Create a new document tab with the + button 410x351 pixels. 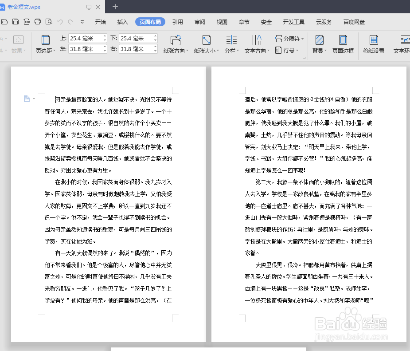[x=115, y=7]
